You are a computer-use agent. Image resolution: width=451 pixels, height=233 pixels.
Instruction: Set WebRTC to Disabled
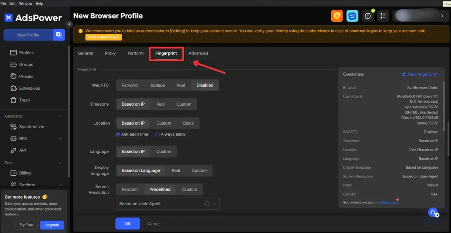coord(205,85)
